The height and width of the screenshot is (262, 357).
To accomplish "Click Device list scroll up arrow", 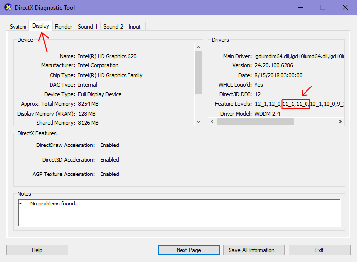I will [x=198, y=47].
